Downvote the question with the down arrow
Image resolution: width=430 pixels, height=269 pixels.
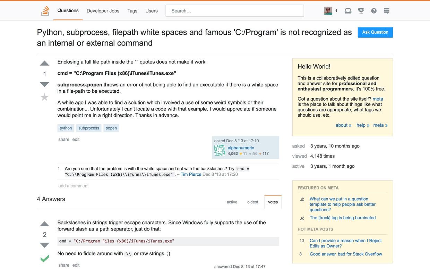pyautogui.click(x=44, y=84)
